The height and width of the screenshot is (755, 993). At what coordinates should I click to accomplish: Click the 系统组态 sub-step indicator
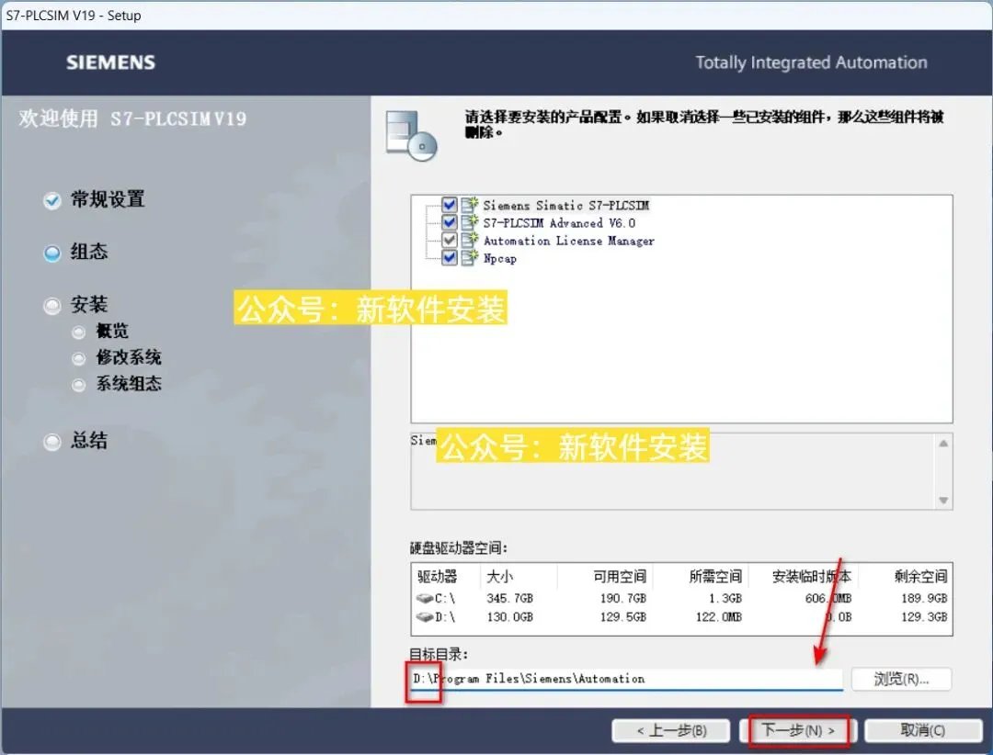[x=78, y=385]
